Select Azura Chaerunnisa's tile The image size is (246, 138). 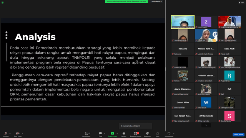click(183, 89)
